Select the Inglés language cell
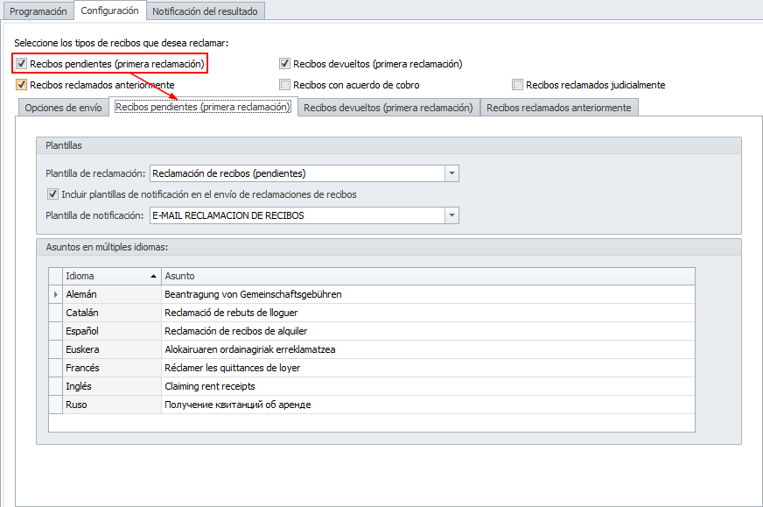The width and height of the screenshot is (763, 507). (112, 386)
